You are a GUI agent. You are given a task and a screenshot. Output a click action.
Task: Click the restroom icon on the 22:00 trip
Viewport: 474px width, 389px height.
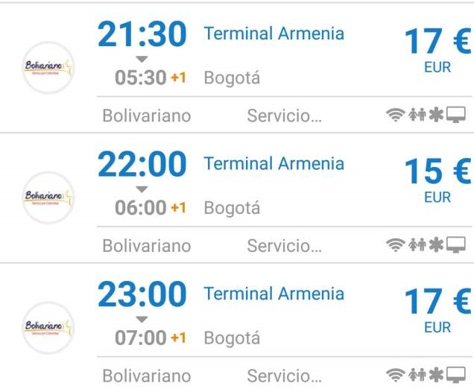[x=416, y=245]
